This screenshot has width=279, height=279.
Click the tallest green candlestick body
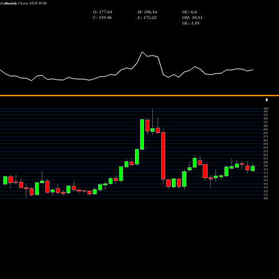142,134
